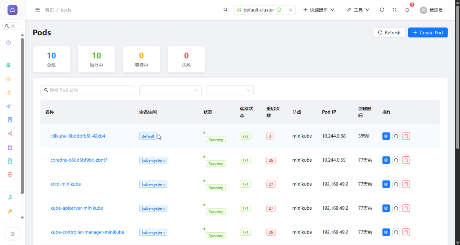The height and width of the screenshot is (245, 460).
Task: Open the purple storage sidebar icon
Action: click(x=10, y=147)
